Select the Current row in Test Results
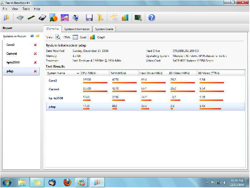Viewport: 250px width, 188px height. pyautogui.click(x=145, y=89)
